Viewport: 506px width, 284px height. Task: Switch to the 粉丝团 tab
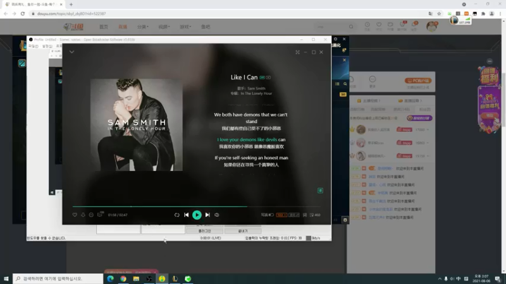point(424,109)
